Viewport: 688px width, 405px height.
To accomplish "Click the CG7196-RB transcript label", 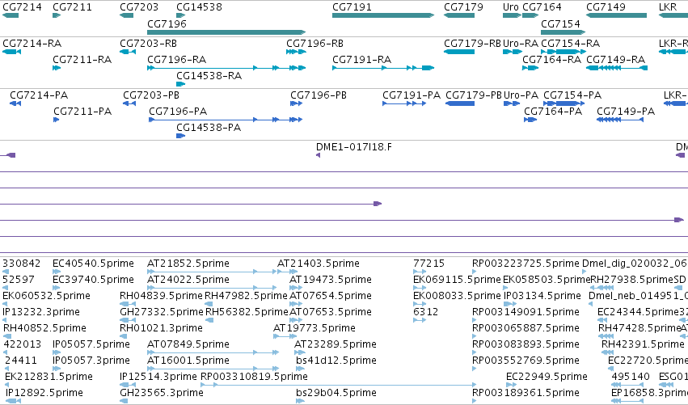I will [x=315, y=44].
